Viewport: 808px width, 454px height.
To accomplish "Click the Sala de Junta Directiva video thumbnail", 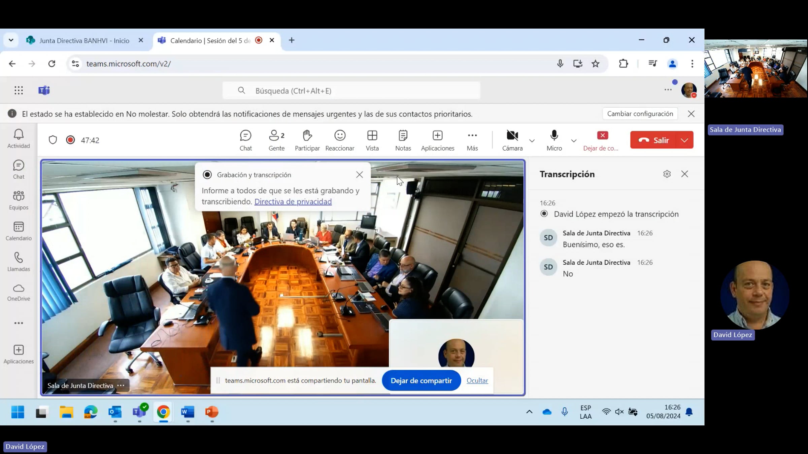I will [755, 69].
